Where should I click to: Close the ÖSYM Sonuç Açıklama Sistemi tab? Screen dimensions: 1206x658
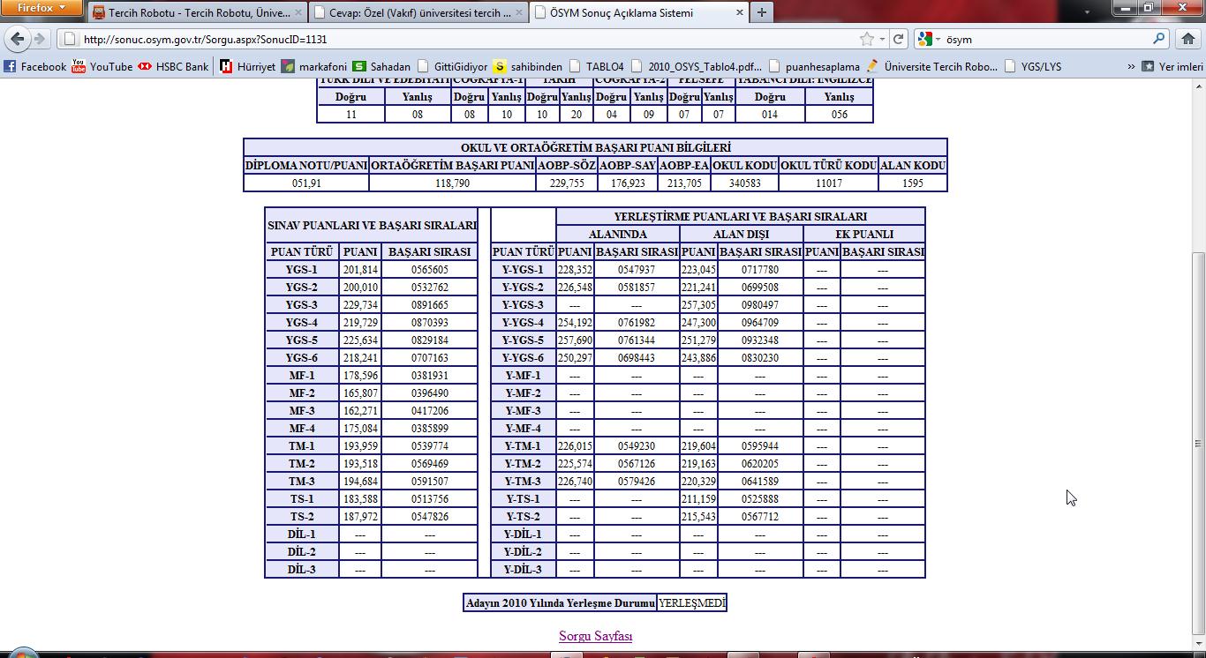(738, 13)
